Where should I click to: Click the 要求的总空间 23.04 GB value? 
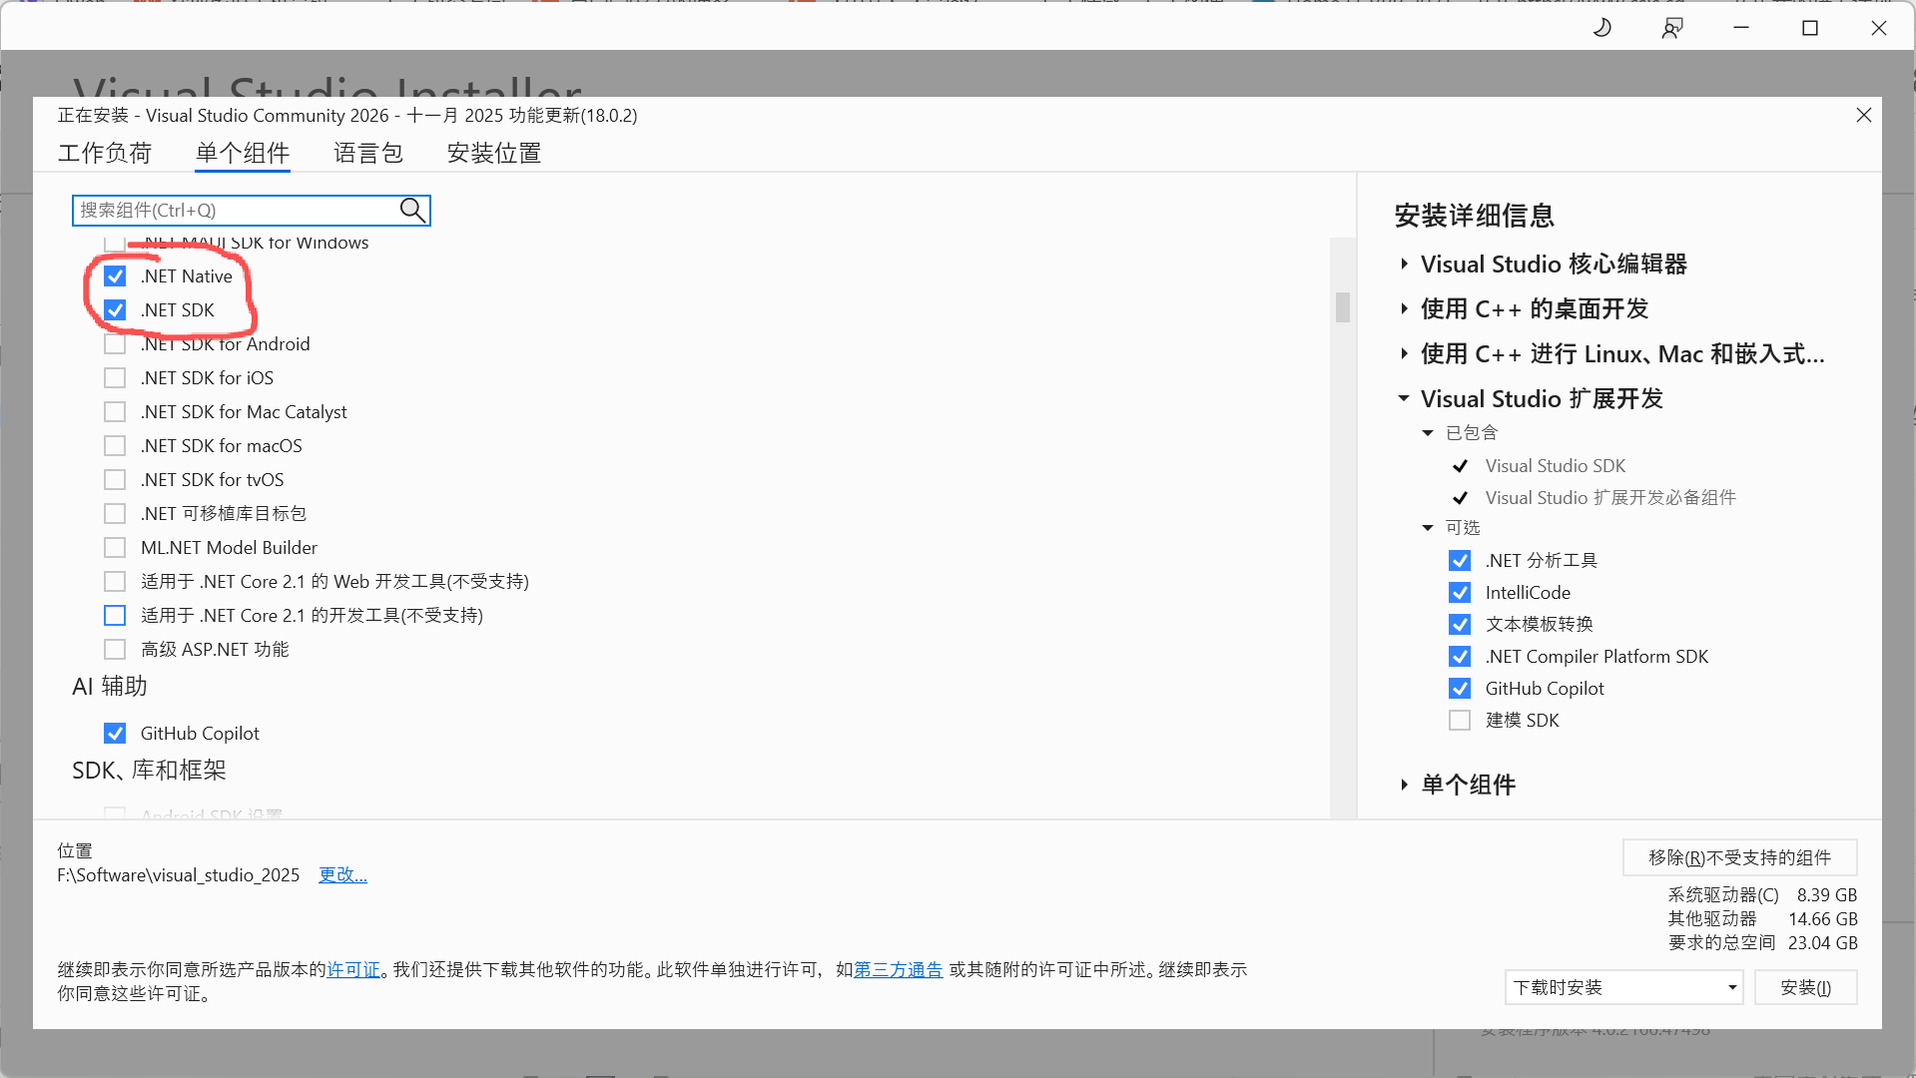click(x=1822, y=943)
